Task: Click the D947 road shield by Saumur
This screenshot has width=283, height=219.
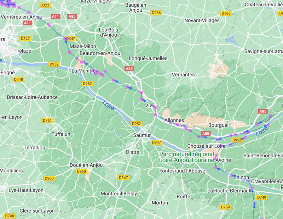Action: point(156,142)
